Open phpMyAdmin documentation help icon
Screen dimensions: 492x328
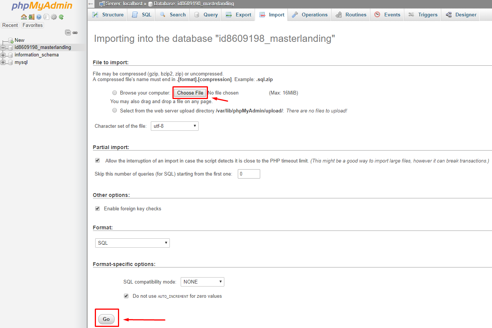tap(39, 17)
